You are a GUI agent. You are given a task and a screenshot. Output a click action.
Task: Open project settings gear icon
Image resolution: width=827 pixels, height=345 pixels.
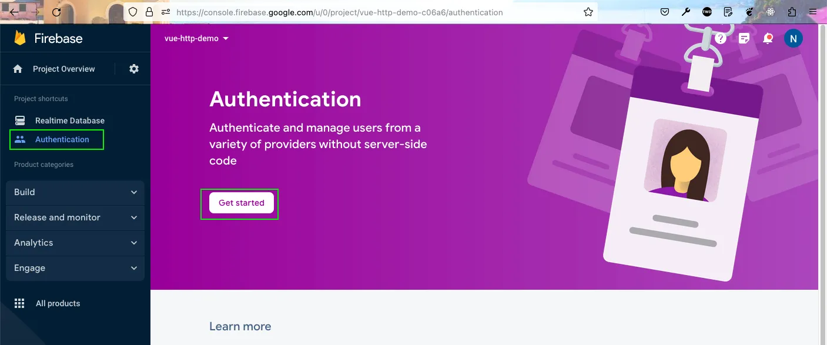134,69
